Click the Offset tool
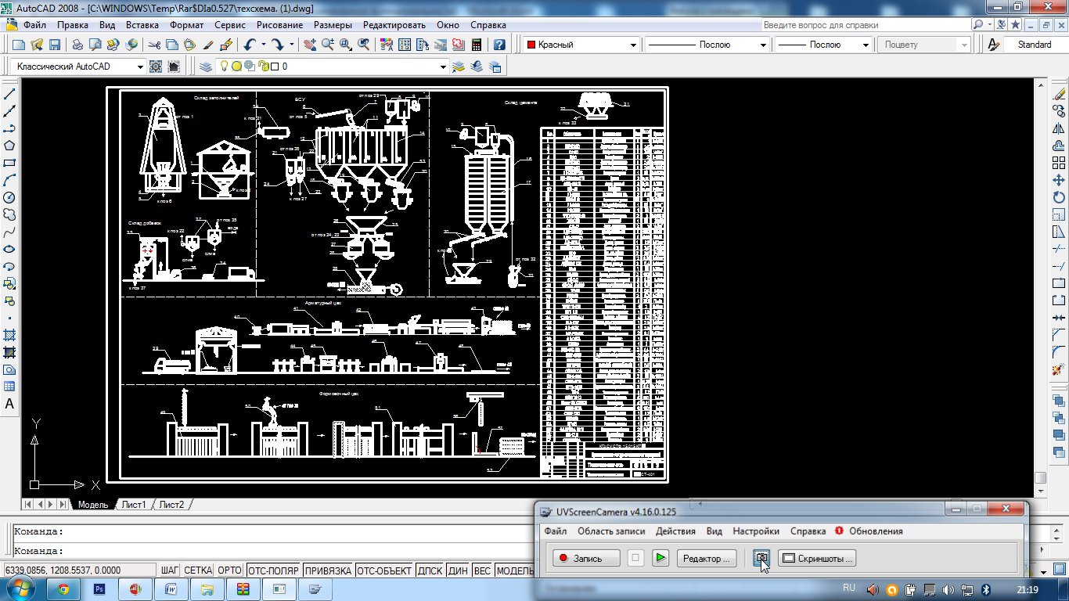 1060,146
